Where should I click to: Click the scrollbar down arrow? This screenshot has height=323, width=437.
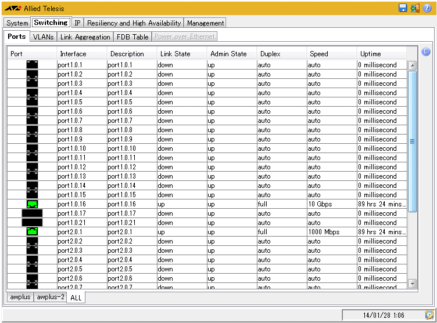point(413,284)
